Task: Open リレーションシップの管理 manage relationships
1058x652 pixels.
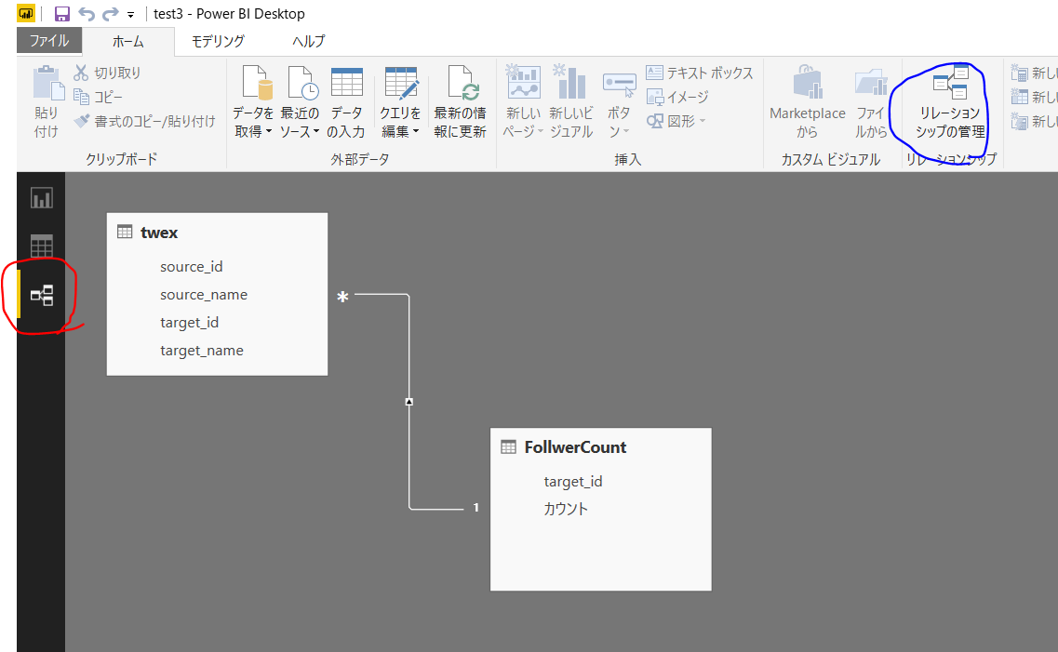Action: point(950,101)
